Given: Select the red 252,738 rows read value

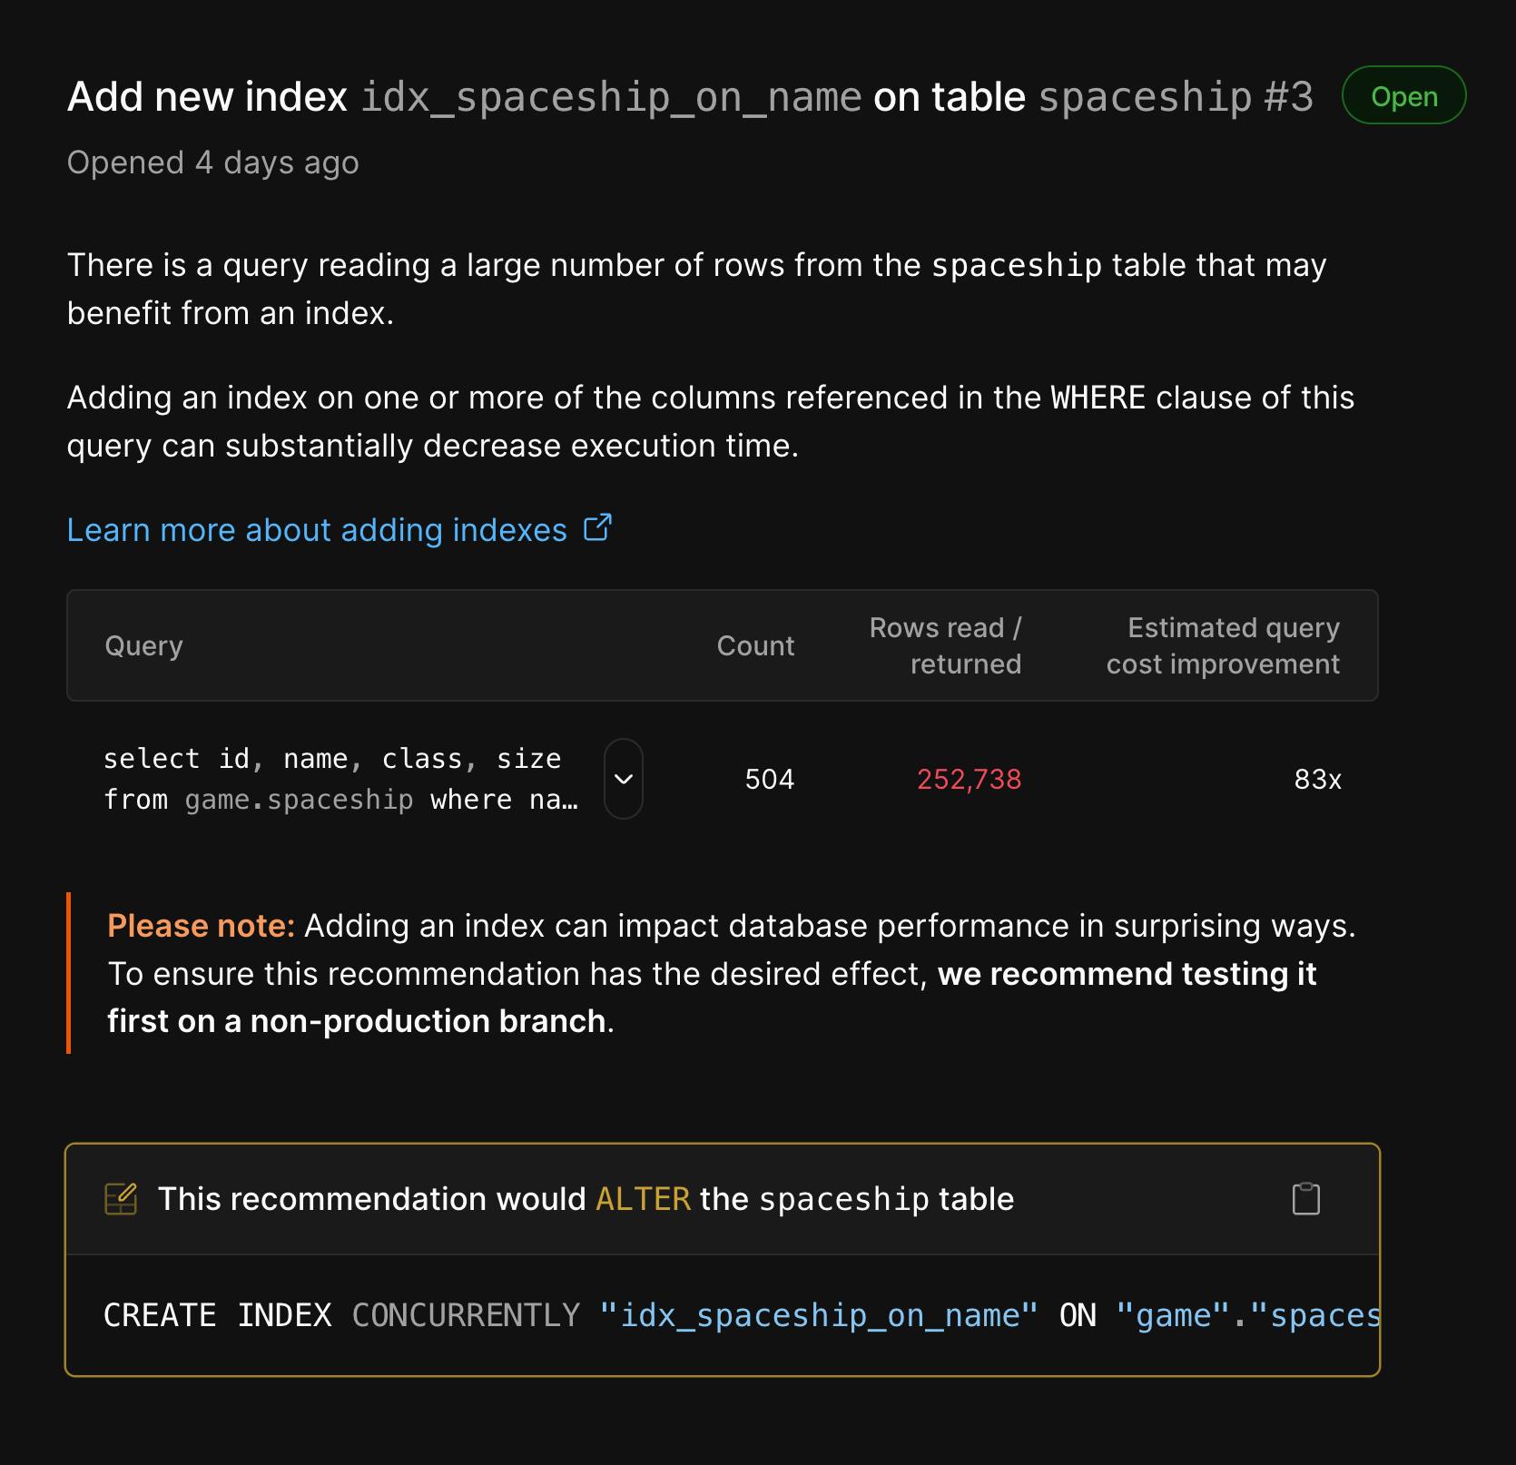Looking at the screenshot, I should pyautogui.click(x=970, y=779).
